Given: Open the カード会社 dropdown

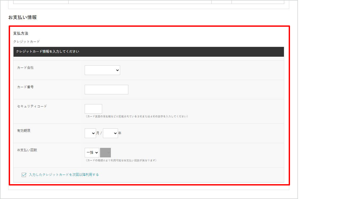Looking at the screenshot, I should click(102, 70).
